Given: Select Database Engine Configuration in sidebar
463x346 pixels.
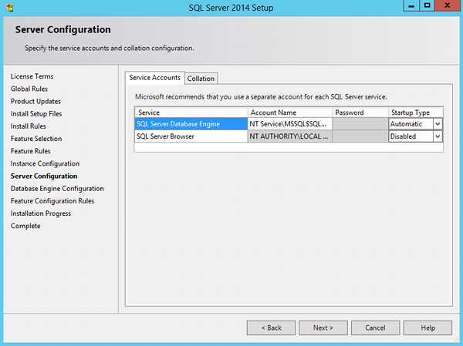Looking at the screenshot, I should point(57,189).
